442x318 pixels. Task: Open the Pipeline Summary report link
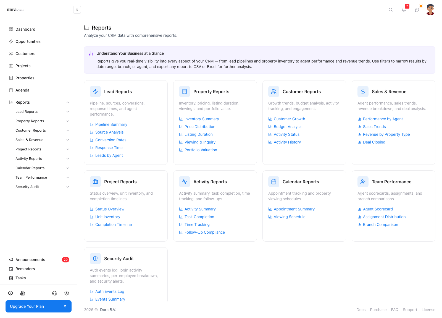pyautogui.click(x=109, y=124)
